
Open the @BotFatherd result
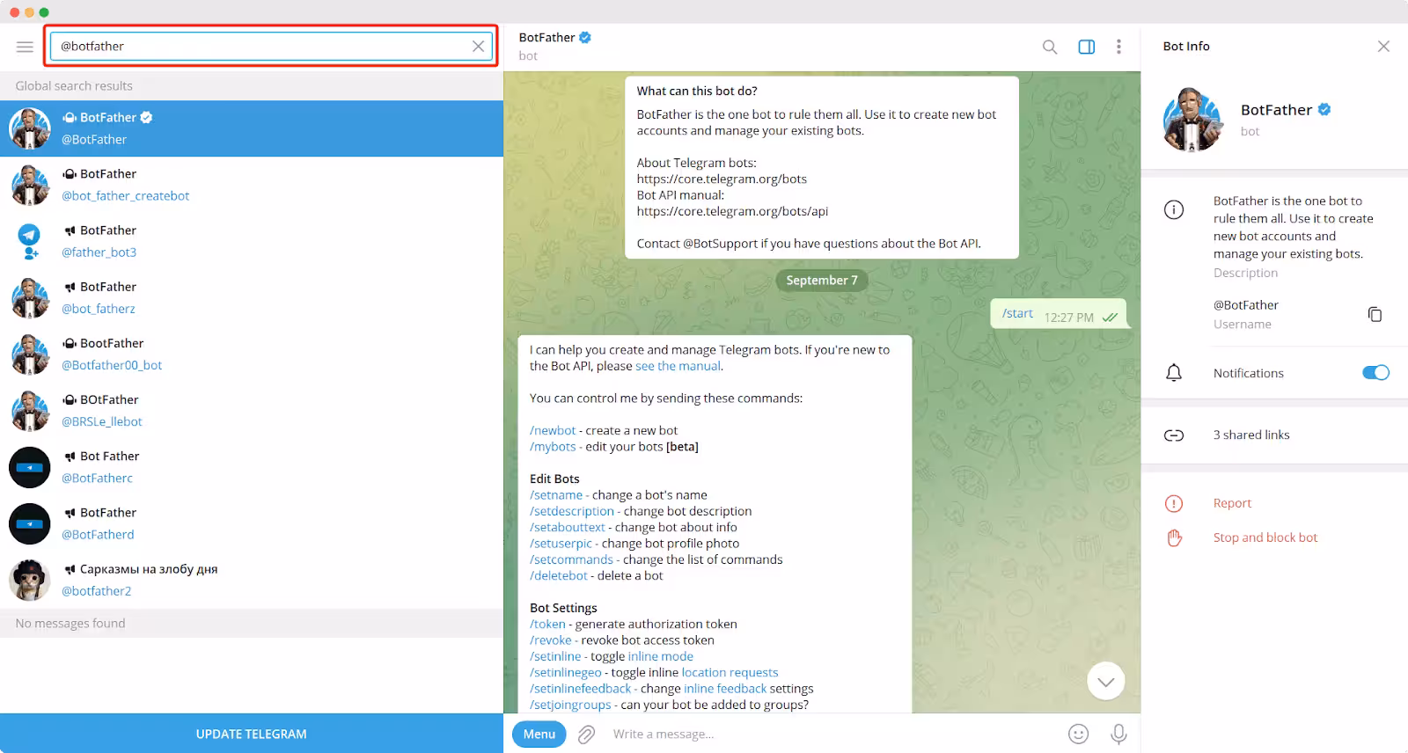tap(252, 523)
